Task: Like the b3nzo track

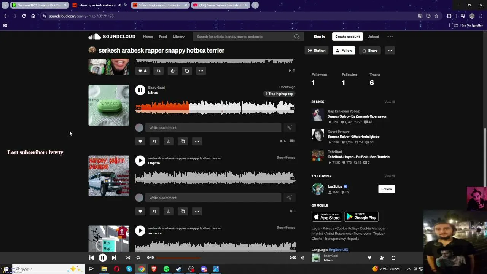Action: 140,141
